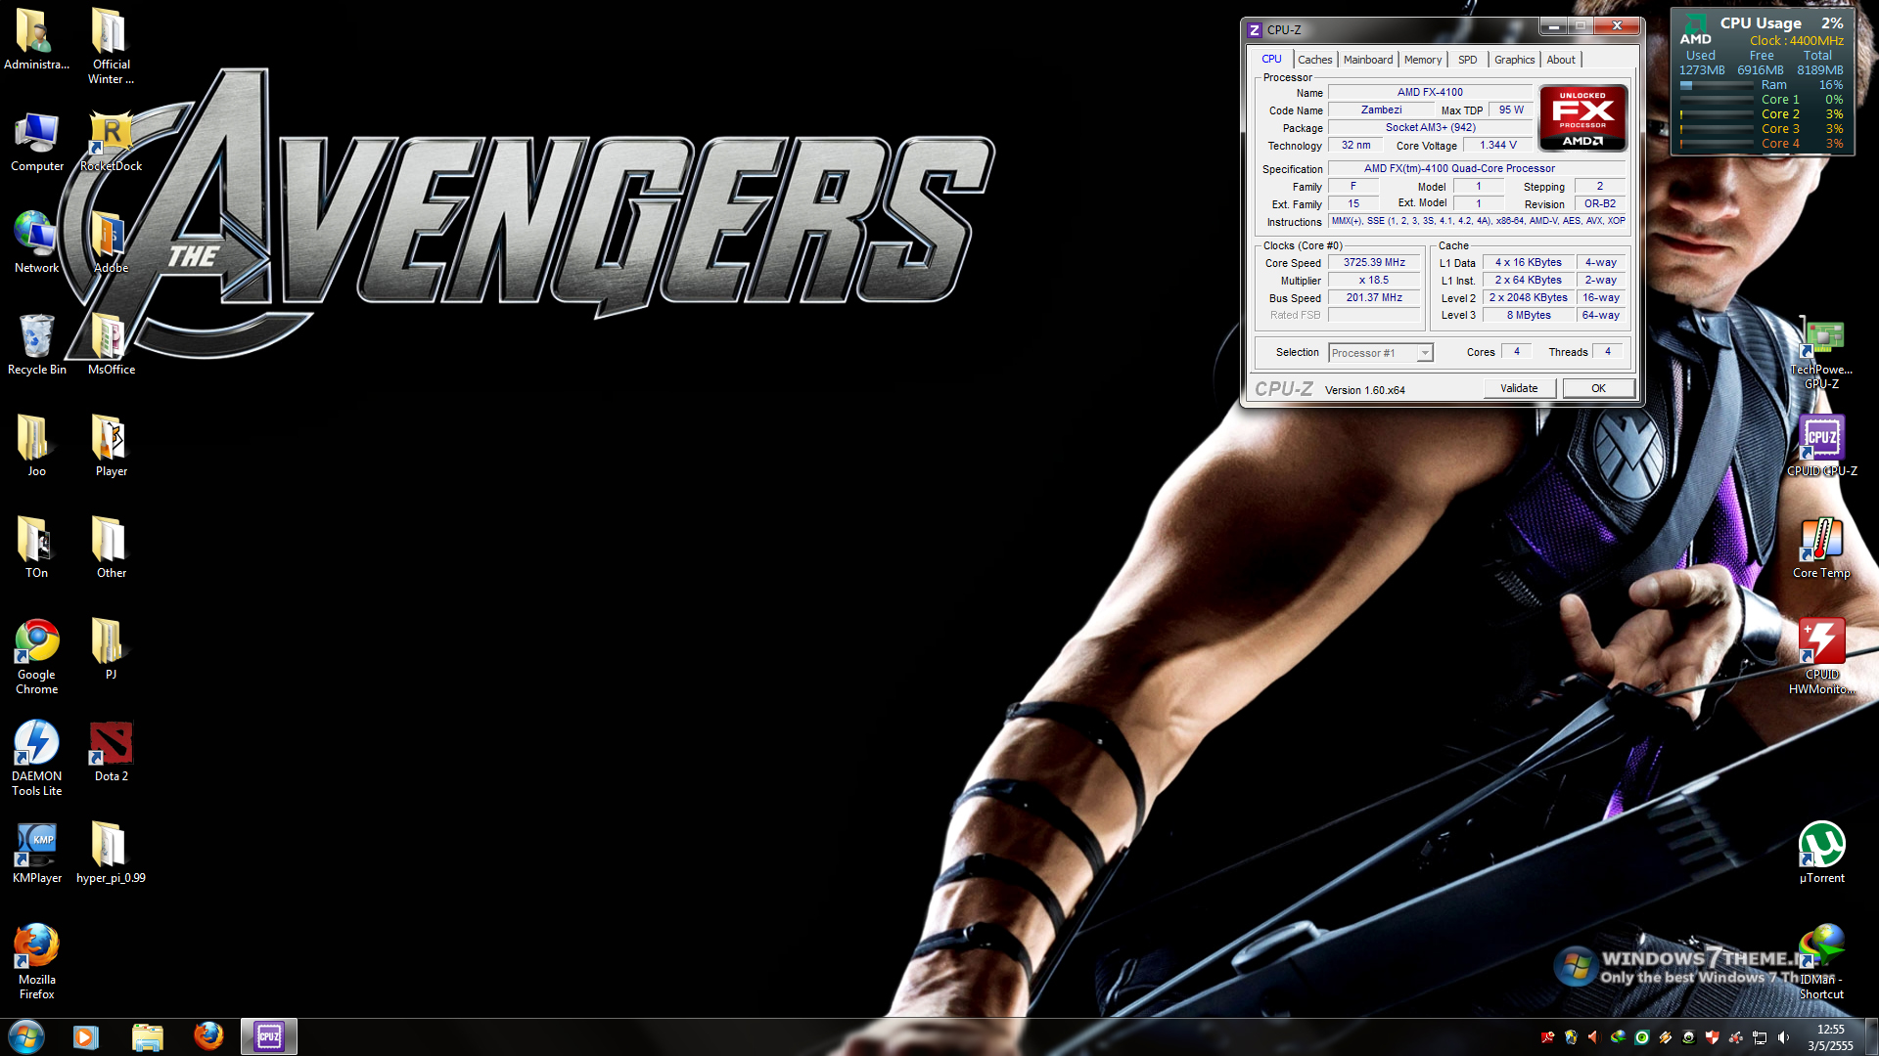Expand the Processor #1 selection dropdown
1879x1056 pixels.
tap(1425, 353)
